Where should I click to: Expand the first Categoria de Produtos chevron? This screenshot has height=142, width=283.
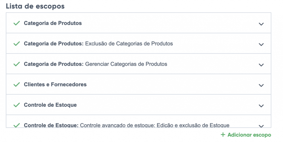261,24
